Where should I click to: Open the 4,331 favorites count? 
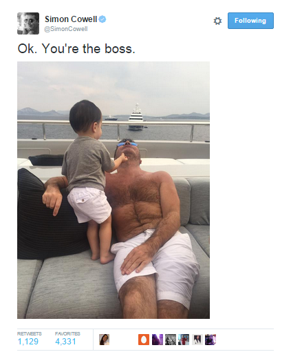65,342
